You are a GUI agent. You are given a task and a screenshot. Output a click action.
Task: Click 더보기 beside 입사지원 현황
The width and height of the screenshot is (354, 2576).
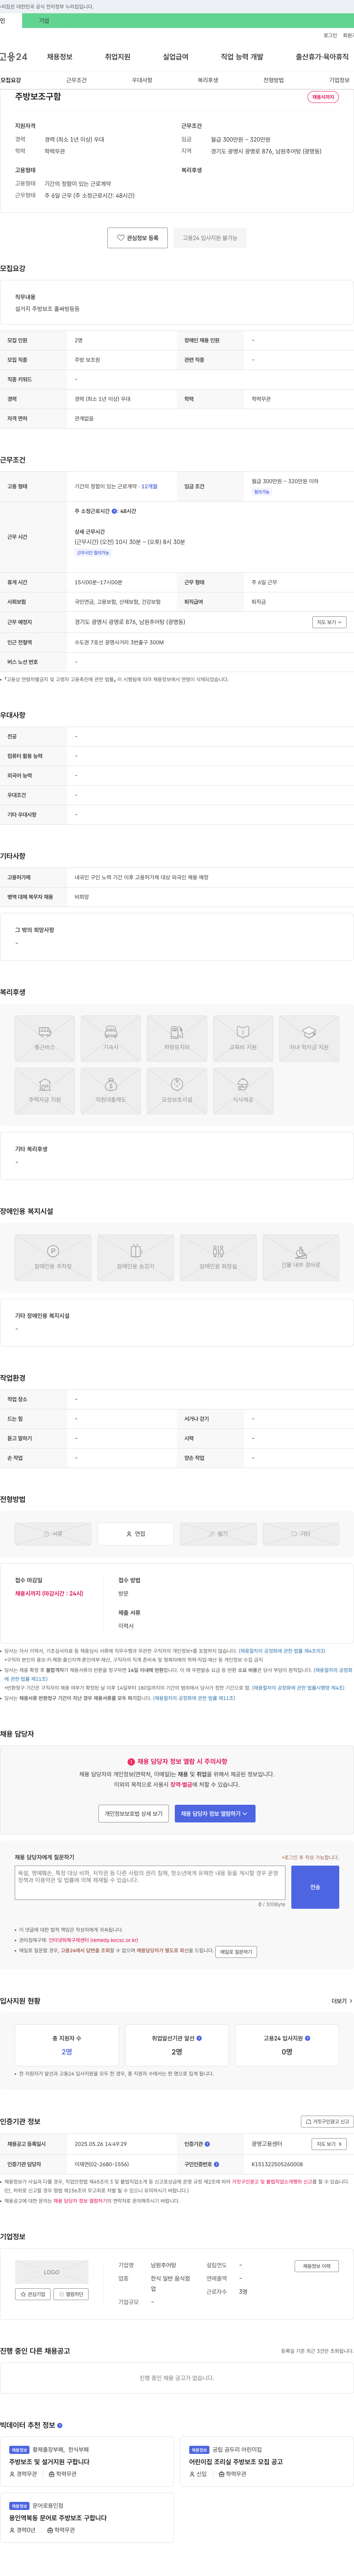coord(341,2001)
